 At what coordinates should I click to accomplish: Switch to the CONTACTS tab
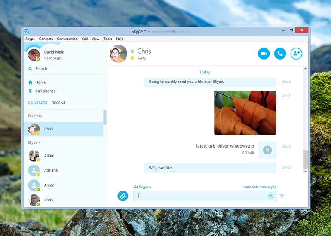(x=37, y=103)
